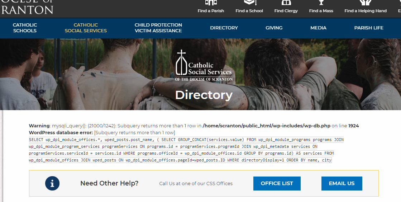Click the blue info circle icon
This screenshot has height=202, width=401.
(52, 183)
